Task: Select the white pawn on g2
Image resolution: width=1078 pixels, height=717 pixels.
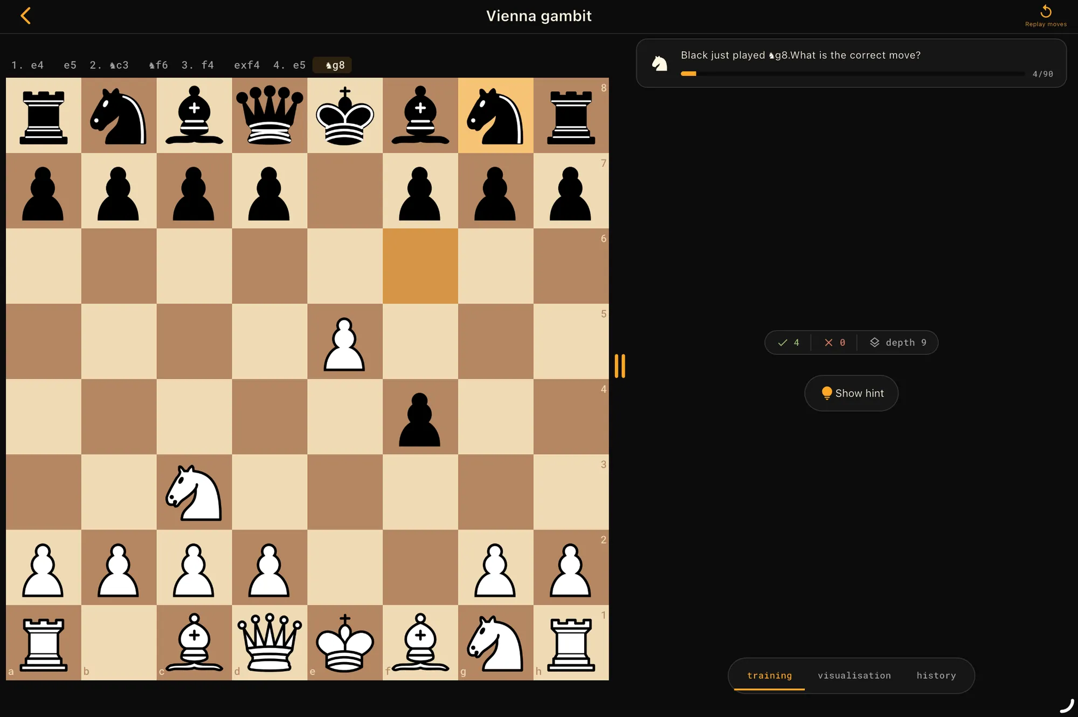Action: (495, 569)
